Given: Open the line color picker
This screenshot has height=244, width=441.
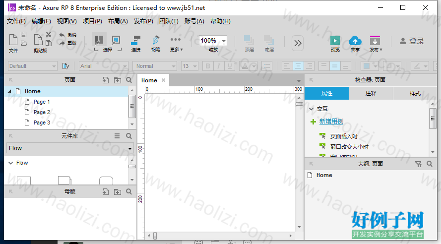Looking at the screenshot, I should pyautogui.click(x=419, y=66).
